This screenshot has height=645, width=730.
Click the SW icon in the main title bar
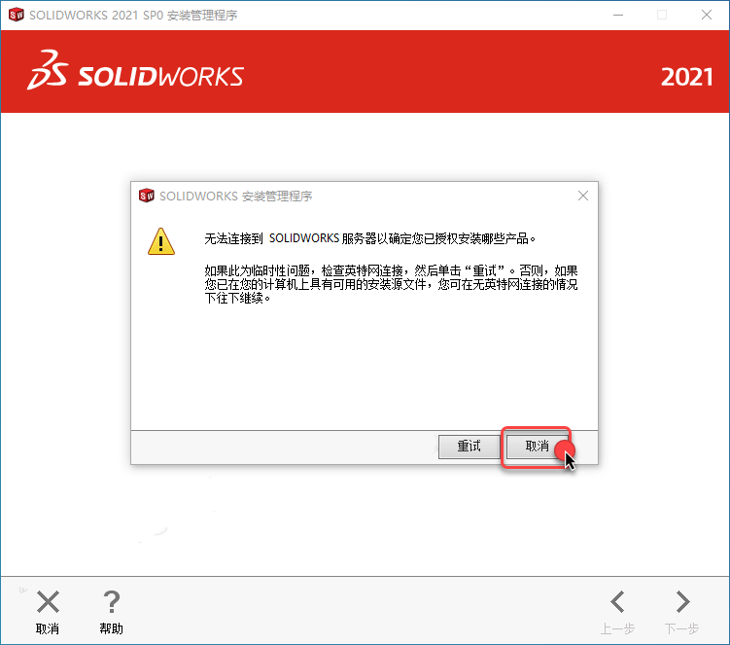pos(17,15)
